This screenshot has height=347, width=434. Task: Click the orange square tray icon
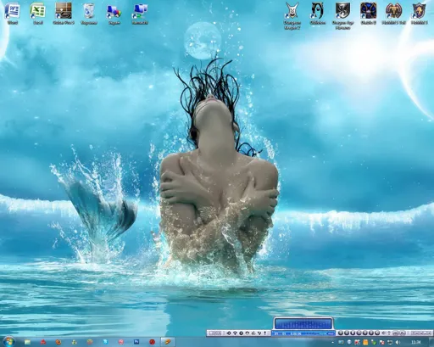point(365,342)
